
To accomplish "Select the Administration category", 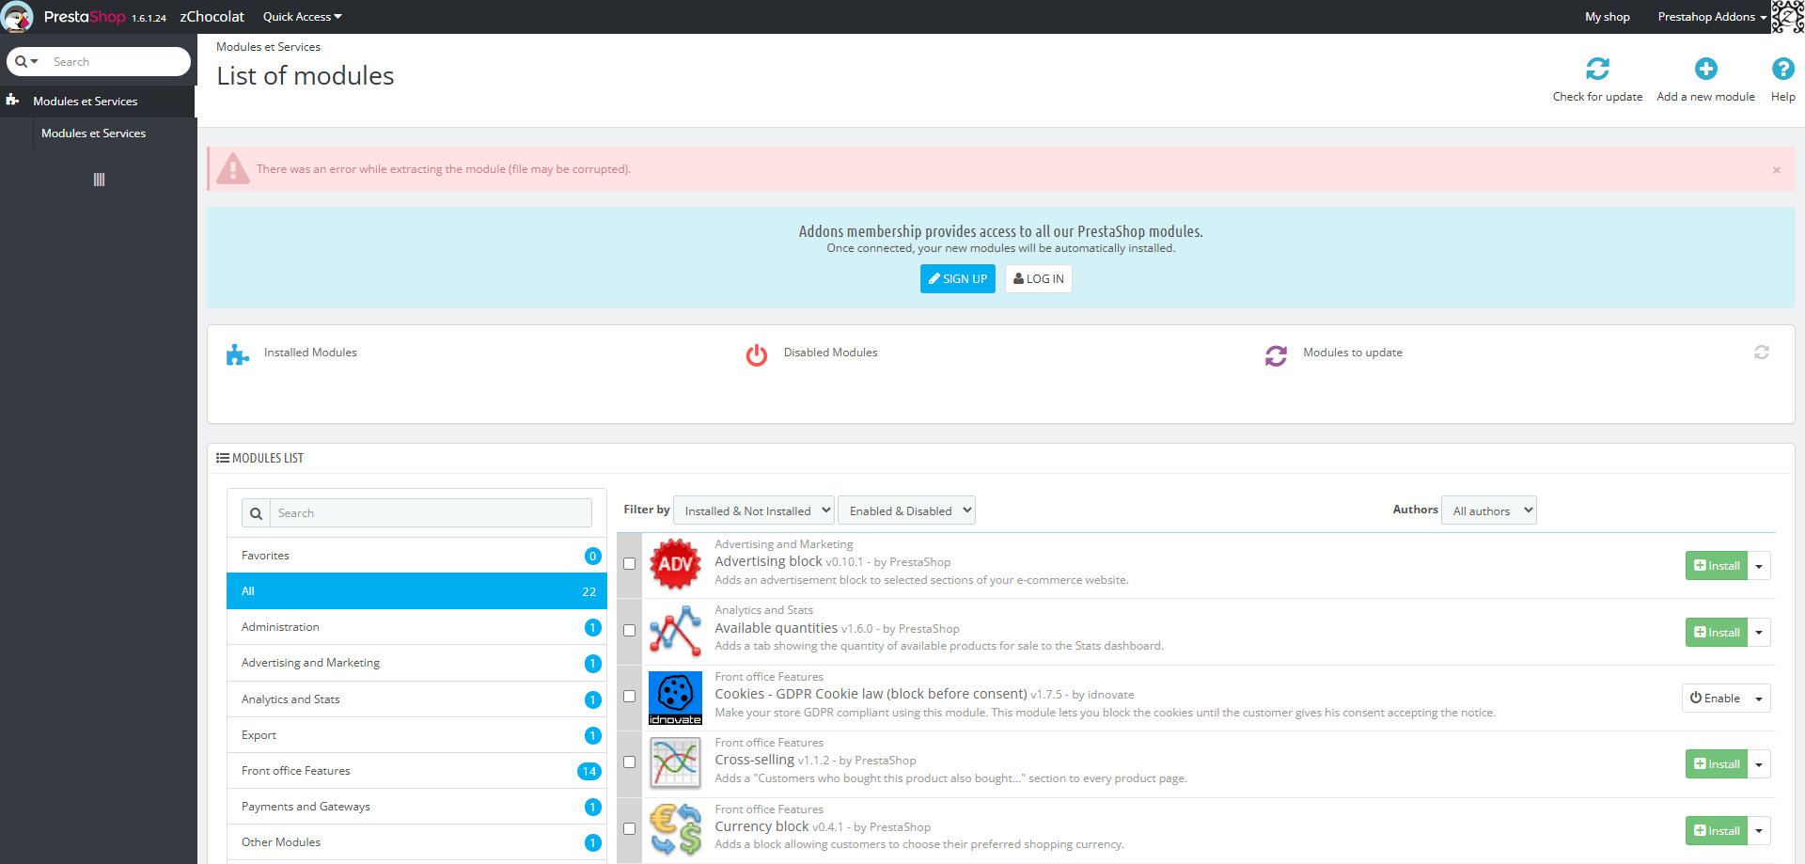I will point(416,627).
